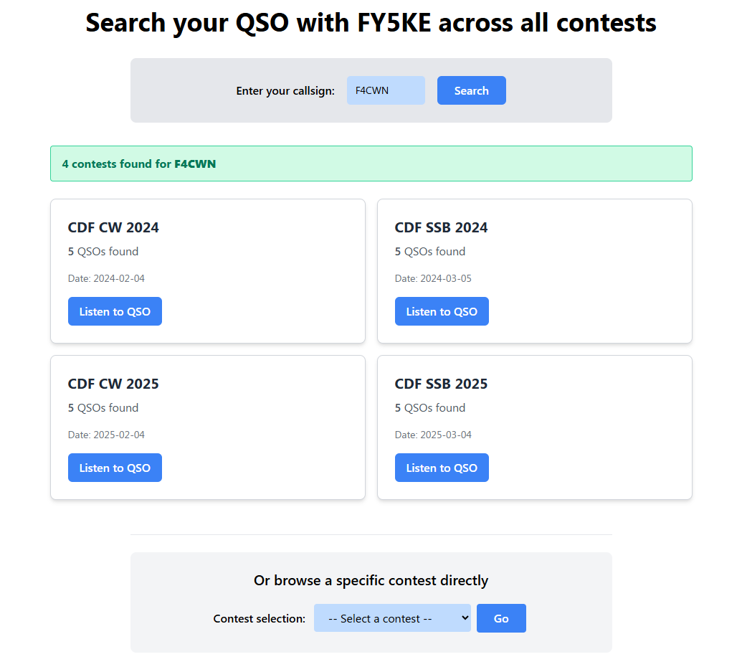742x667 pixels.
Task: Click the CDF SSB 2025 contest card title
Action: pyautogui.click(x=441, y=384)
